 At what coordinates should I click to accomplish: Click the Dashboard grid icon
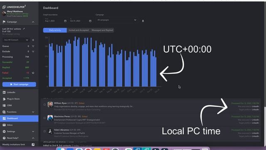pos(4,118)
